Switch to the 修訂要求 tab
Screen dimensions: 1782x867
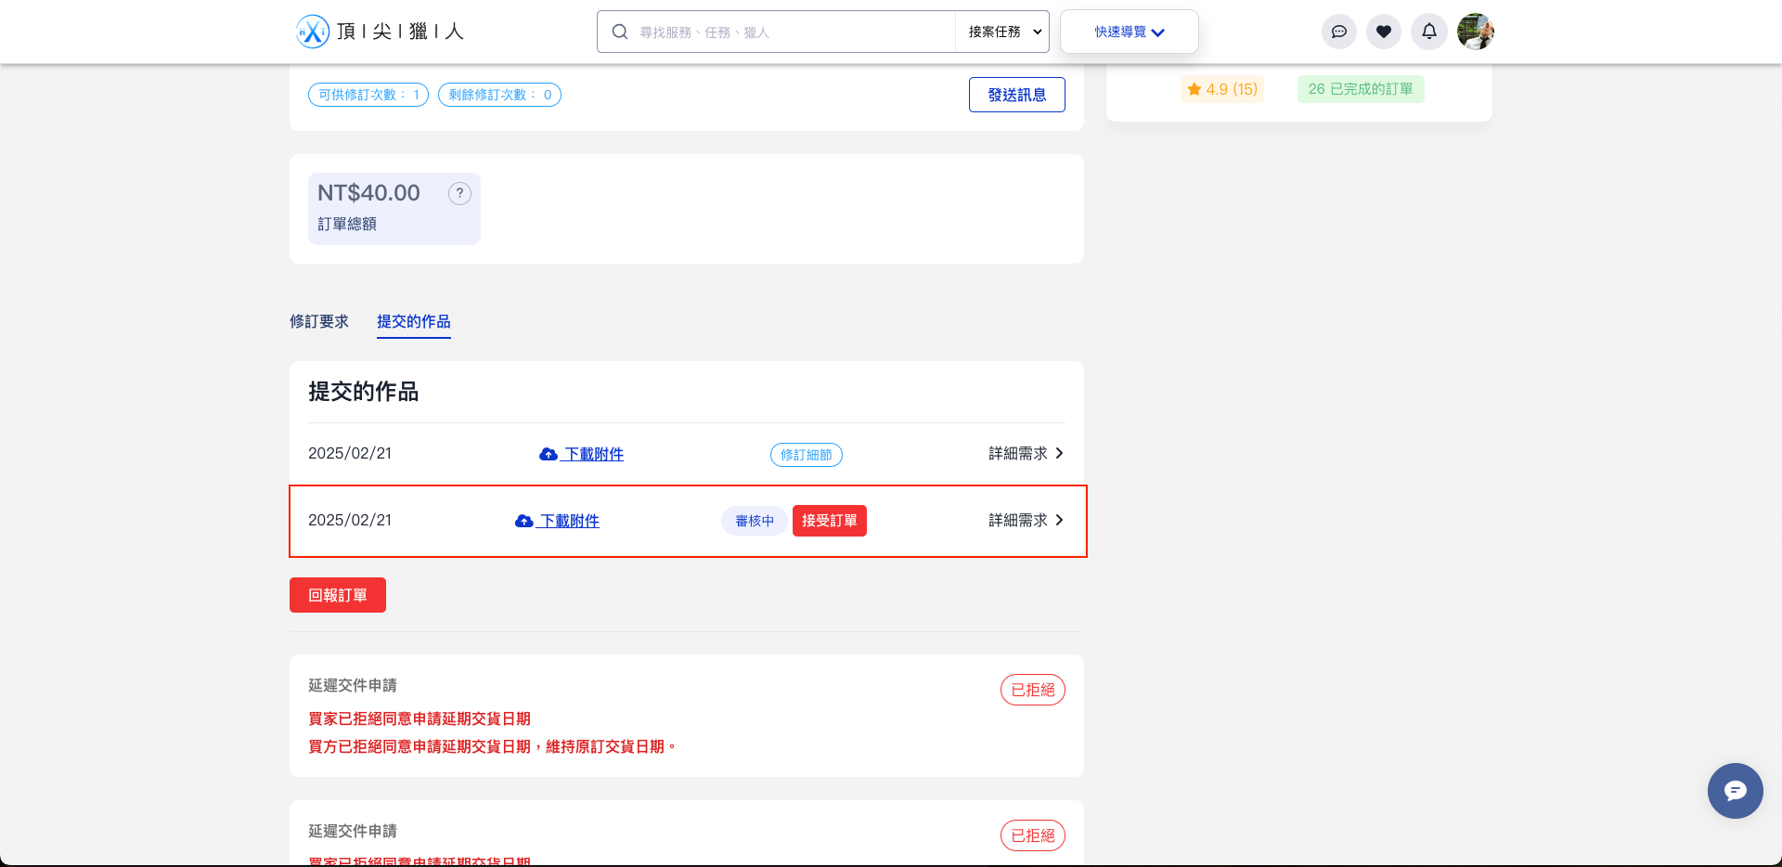pos(318,321)
